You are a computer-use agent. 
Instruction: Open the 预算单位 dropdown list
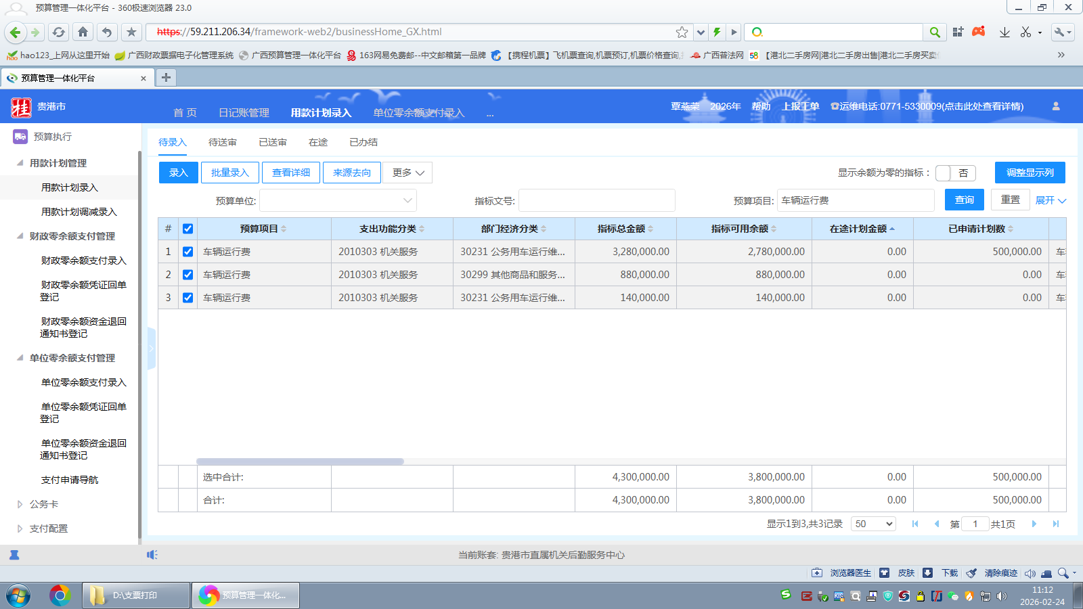407,200
